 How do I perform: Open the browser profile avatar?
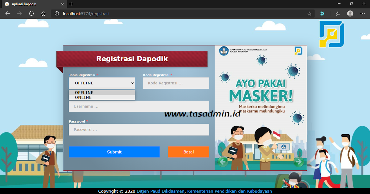coord(350,14)
